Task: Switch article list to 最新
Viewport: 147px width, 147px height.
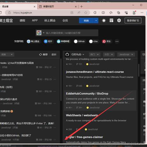Action: [54, 55]
